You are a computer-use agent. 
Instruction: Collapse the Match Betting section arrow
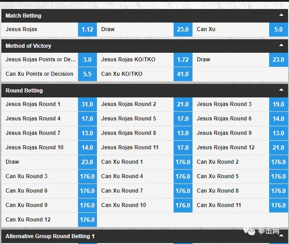click(281, 15)
